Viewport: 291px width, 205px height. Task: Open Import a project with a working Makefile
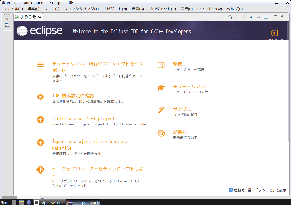click(x=89, y=145)
